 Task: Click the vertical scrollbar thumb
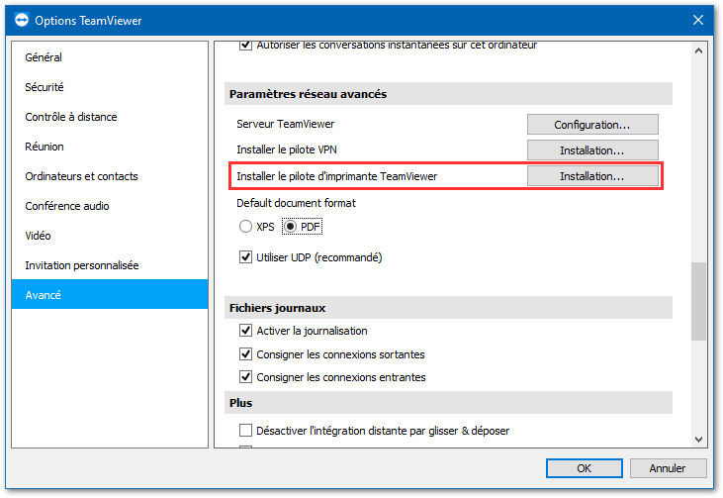click(x=698, y=301)
